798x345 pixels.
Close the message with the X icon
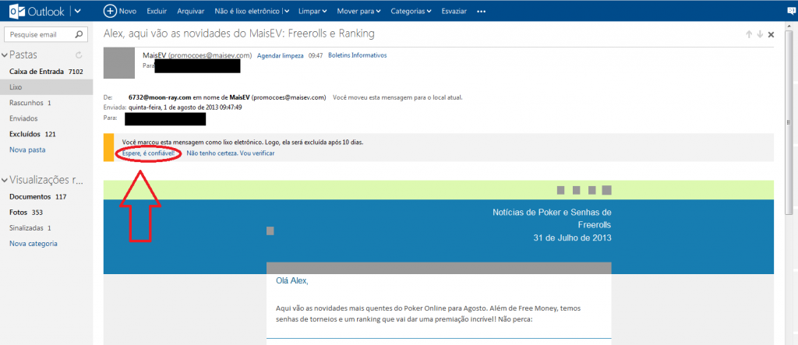(771, 34)
